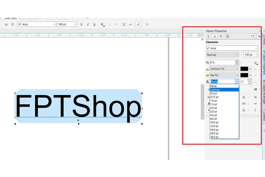Viewport: 265px width, 177px height.
Task: Click the mirror text vertically icon
Action: (x=13, y=24)
